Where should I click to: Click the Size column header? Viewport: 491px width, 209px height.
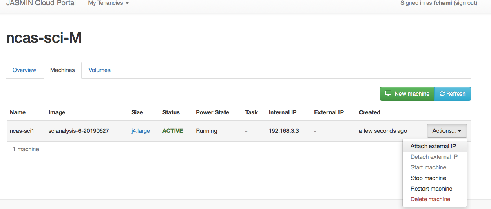[x=137, y=112]
